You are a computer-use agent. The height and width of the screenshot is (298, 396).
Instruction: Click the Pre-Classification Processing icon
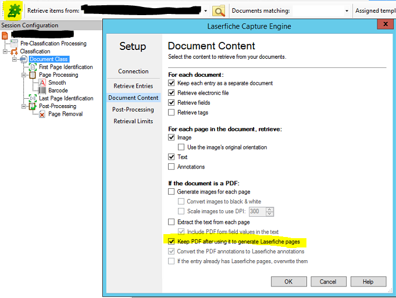[x=14, y=44]
